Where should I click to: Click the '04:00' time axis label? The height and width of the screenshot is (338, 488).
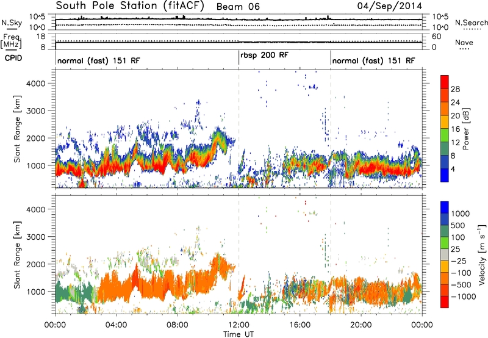coord(116,325)
